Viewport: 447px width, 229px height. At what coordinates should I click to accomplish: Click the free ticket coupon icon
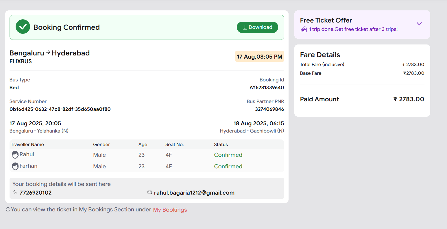[304, 29]
